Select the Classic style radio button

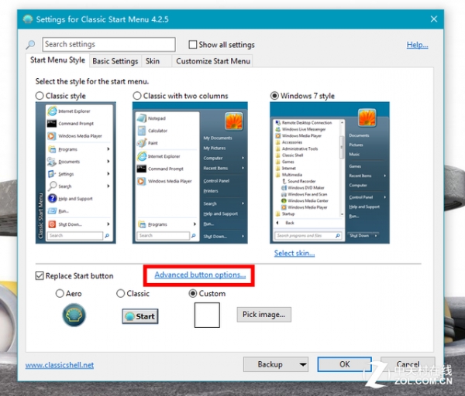pyautogui.click(x=40, y=96)
